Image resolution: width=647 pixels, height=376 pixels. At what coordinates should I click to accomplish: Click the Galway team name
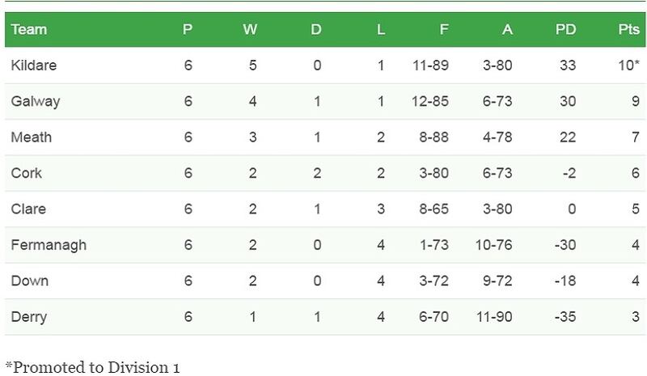coord(36,101)
